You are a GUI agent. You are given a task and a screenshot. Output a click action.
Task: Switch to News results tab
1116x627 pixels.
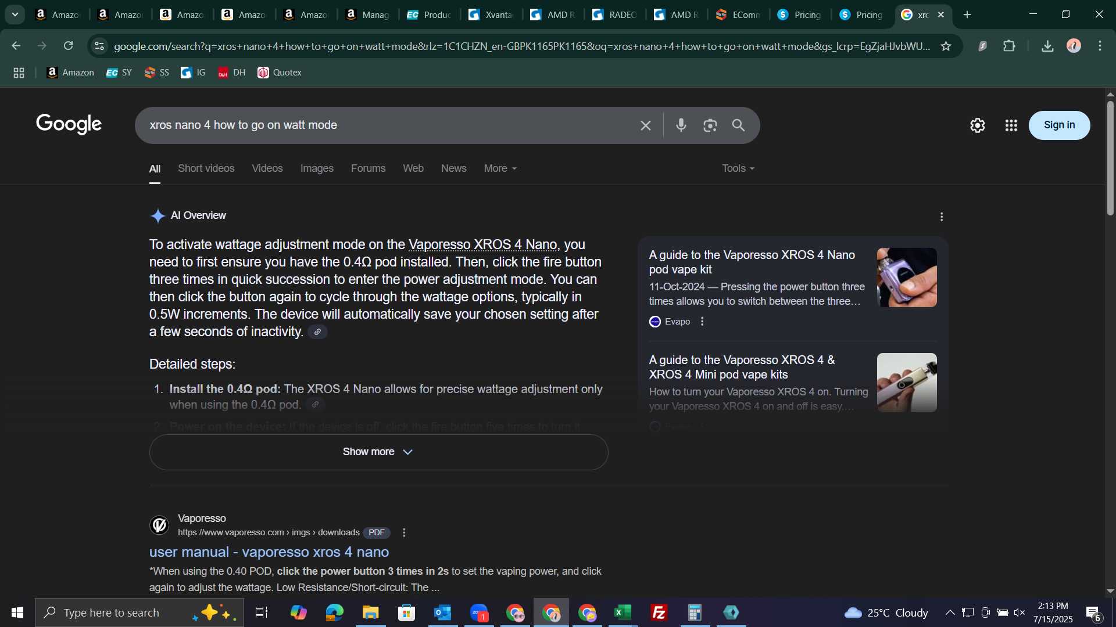coord(453,168)
